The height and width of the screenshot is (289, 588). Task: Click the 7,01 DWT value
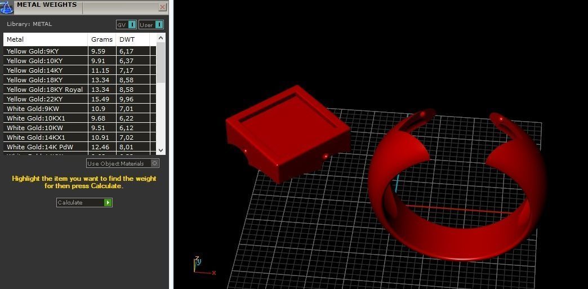(x=126, y=109)
